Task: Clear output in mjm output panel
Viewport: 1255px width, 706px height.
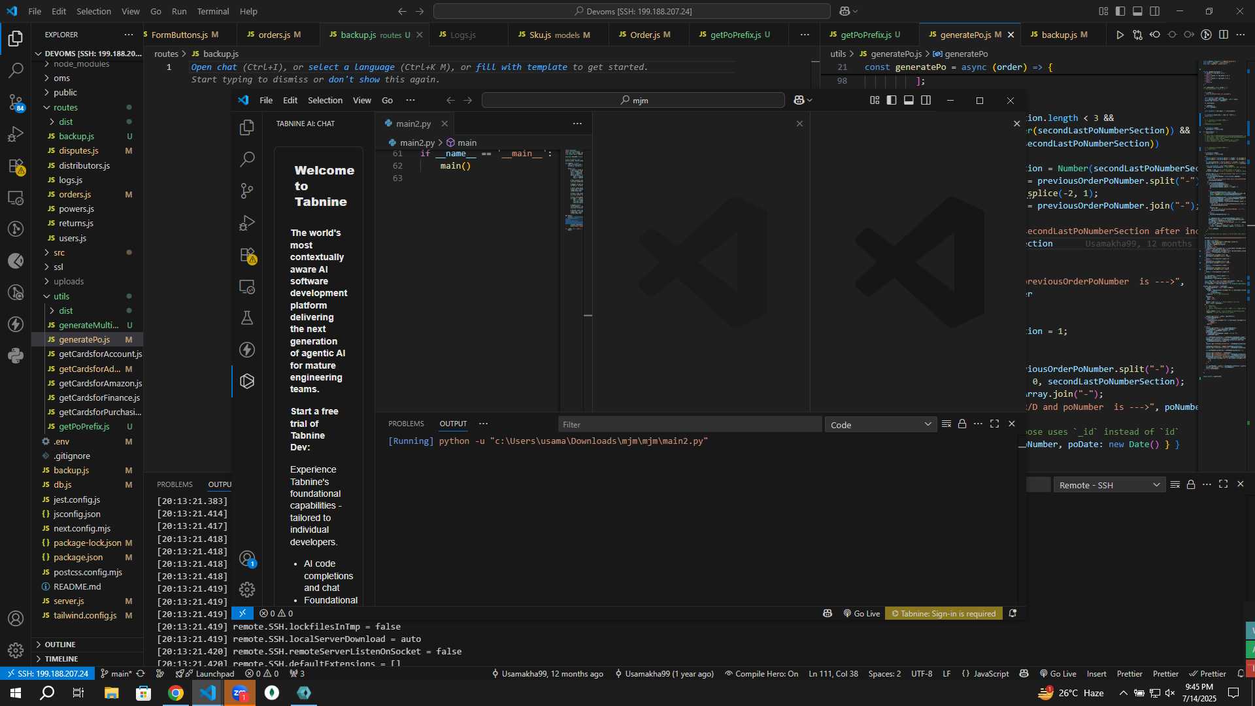Action: coord(946,424)
